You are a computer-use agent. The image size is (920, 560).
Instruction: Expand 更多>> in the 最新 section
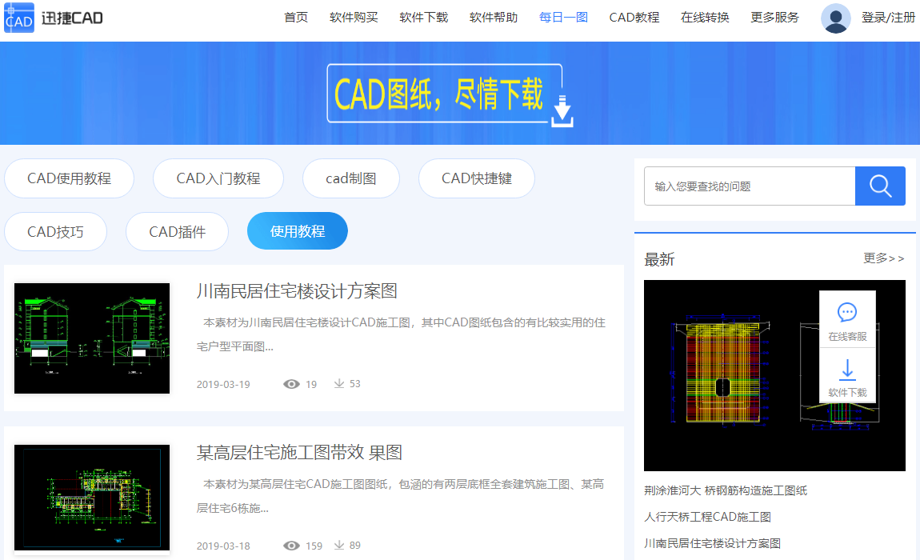[x=883, y=258]
